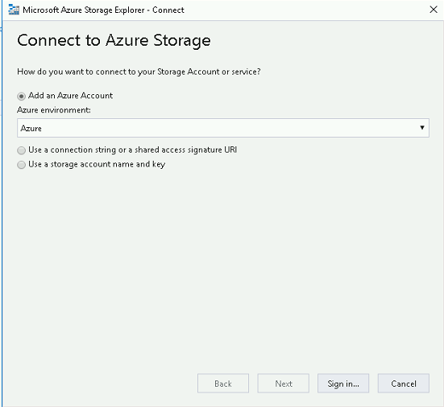Viewport: 444px width, 407px height.
Task: Click the word "Storage" in the large heading
Action: 182,41
